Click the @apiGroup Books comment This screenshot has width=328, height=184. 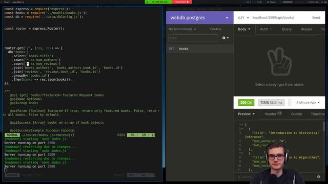(24, 103)
